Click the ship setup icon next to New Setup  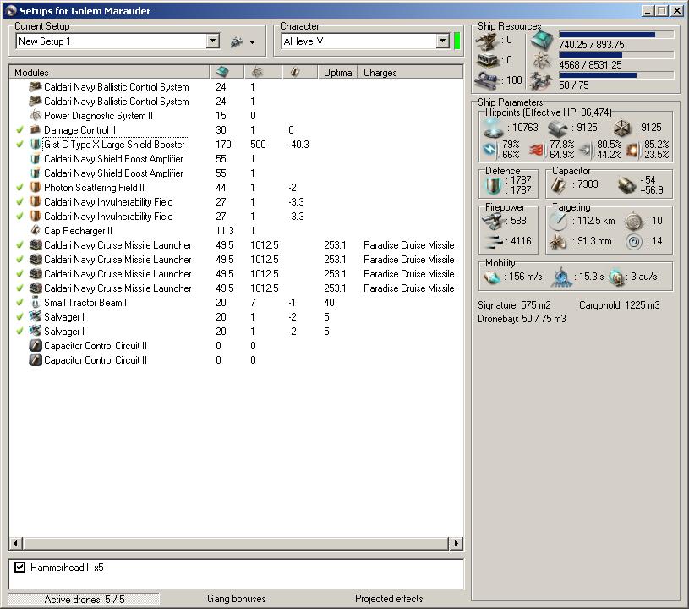pos(237,42)
